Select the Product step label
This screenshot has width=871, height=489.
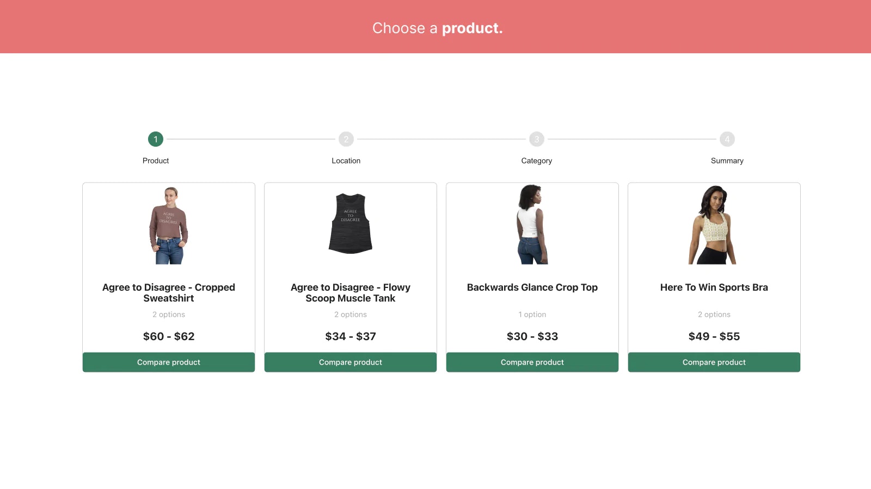tap(156, 161)
